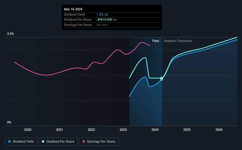Click the 2025 x-axis label
Viewport: 242px width, 150px height.
(187, 130)
